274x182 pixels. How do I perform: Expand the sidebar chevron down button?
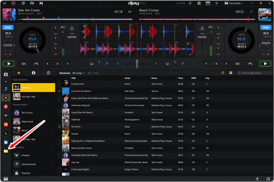(6, 82)
